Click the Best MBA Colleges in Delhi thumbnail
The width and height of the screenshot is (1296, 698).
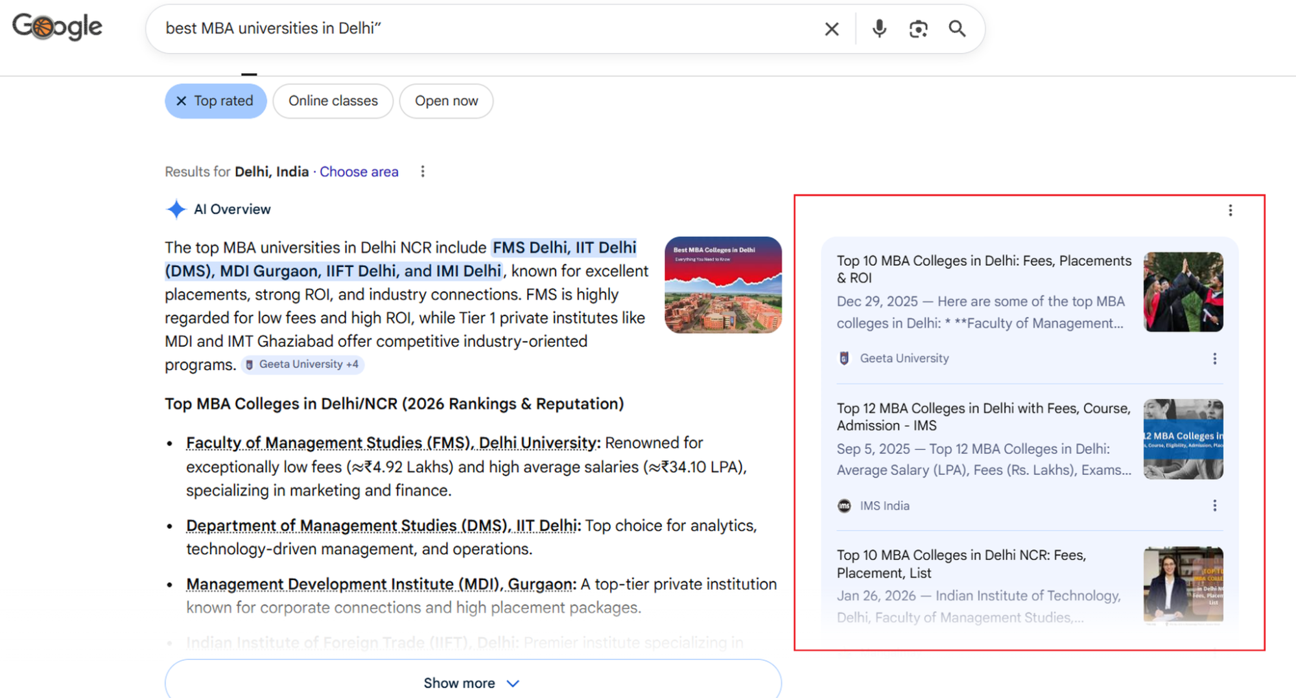pyautogui.click(x=722, y=285)
